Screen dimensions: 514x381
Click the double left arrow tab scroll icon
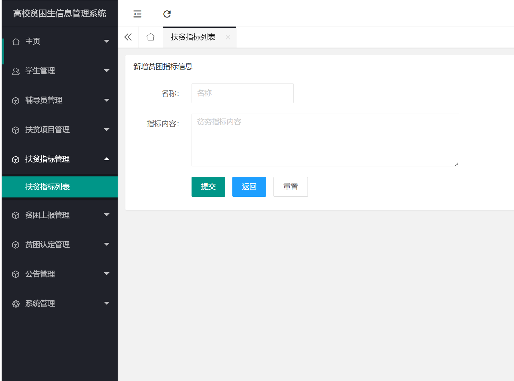pyautogui.click(x=128, y=37)
